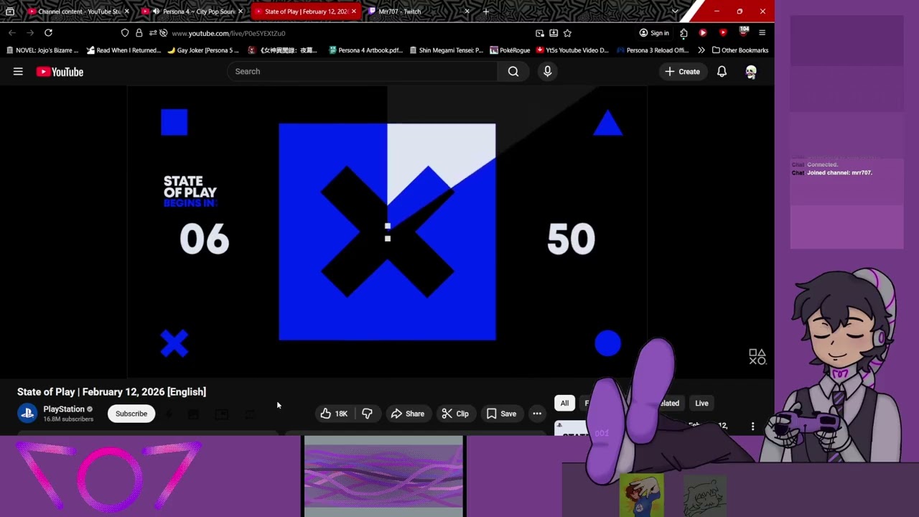Open a new browser tab
This screenshot has width=919, height=517.
tap(486, 11)
